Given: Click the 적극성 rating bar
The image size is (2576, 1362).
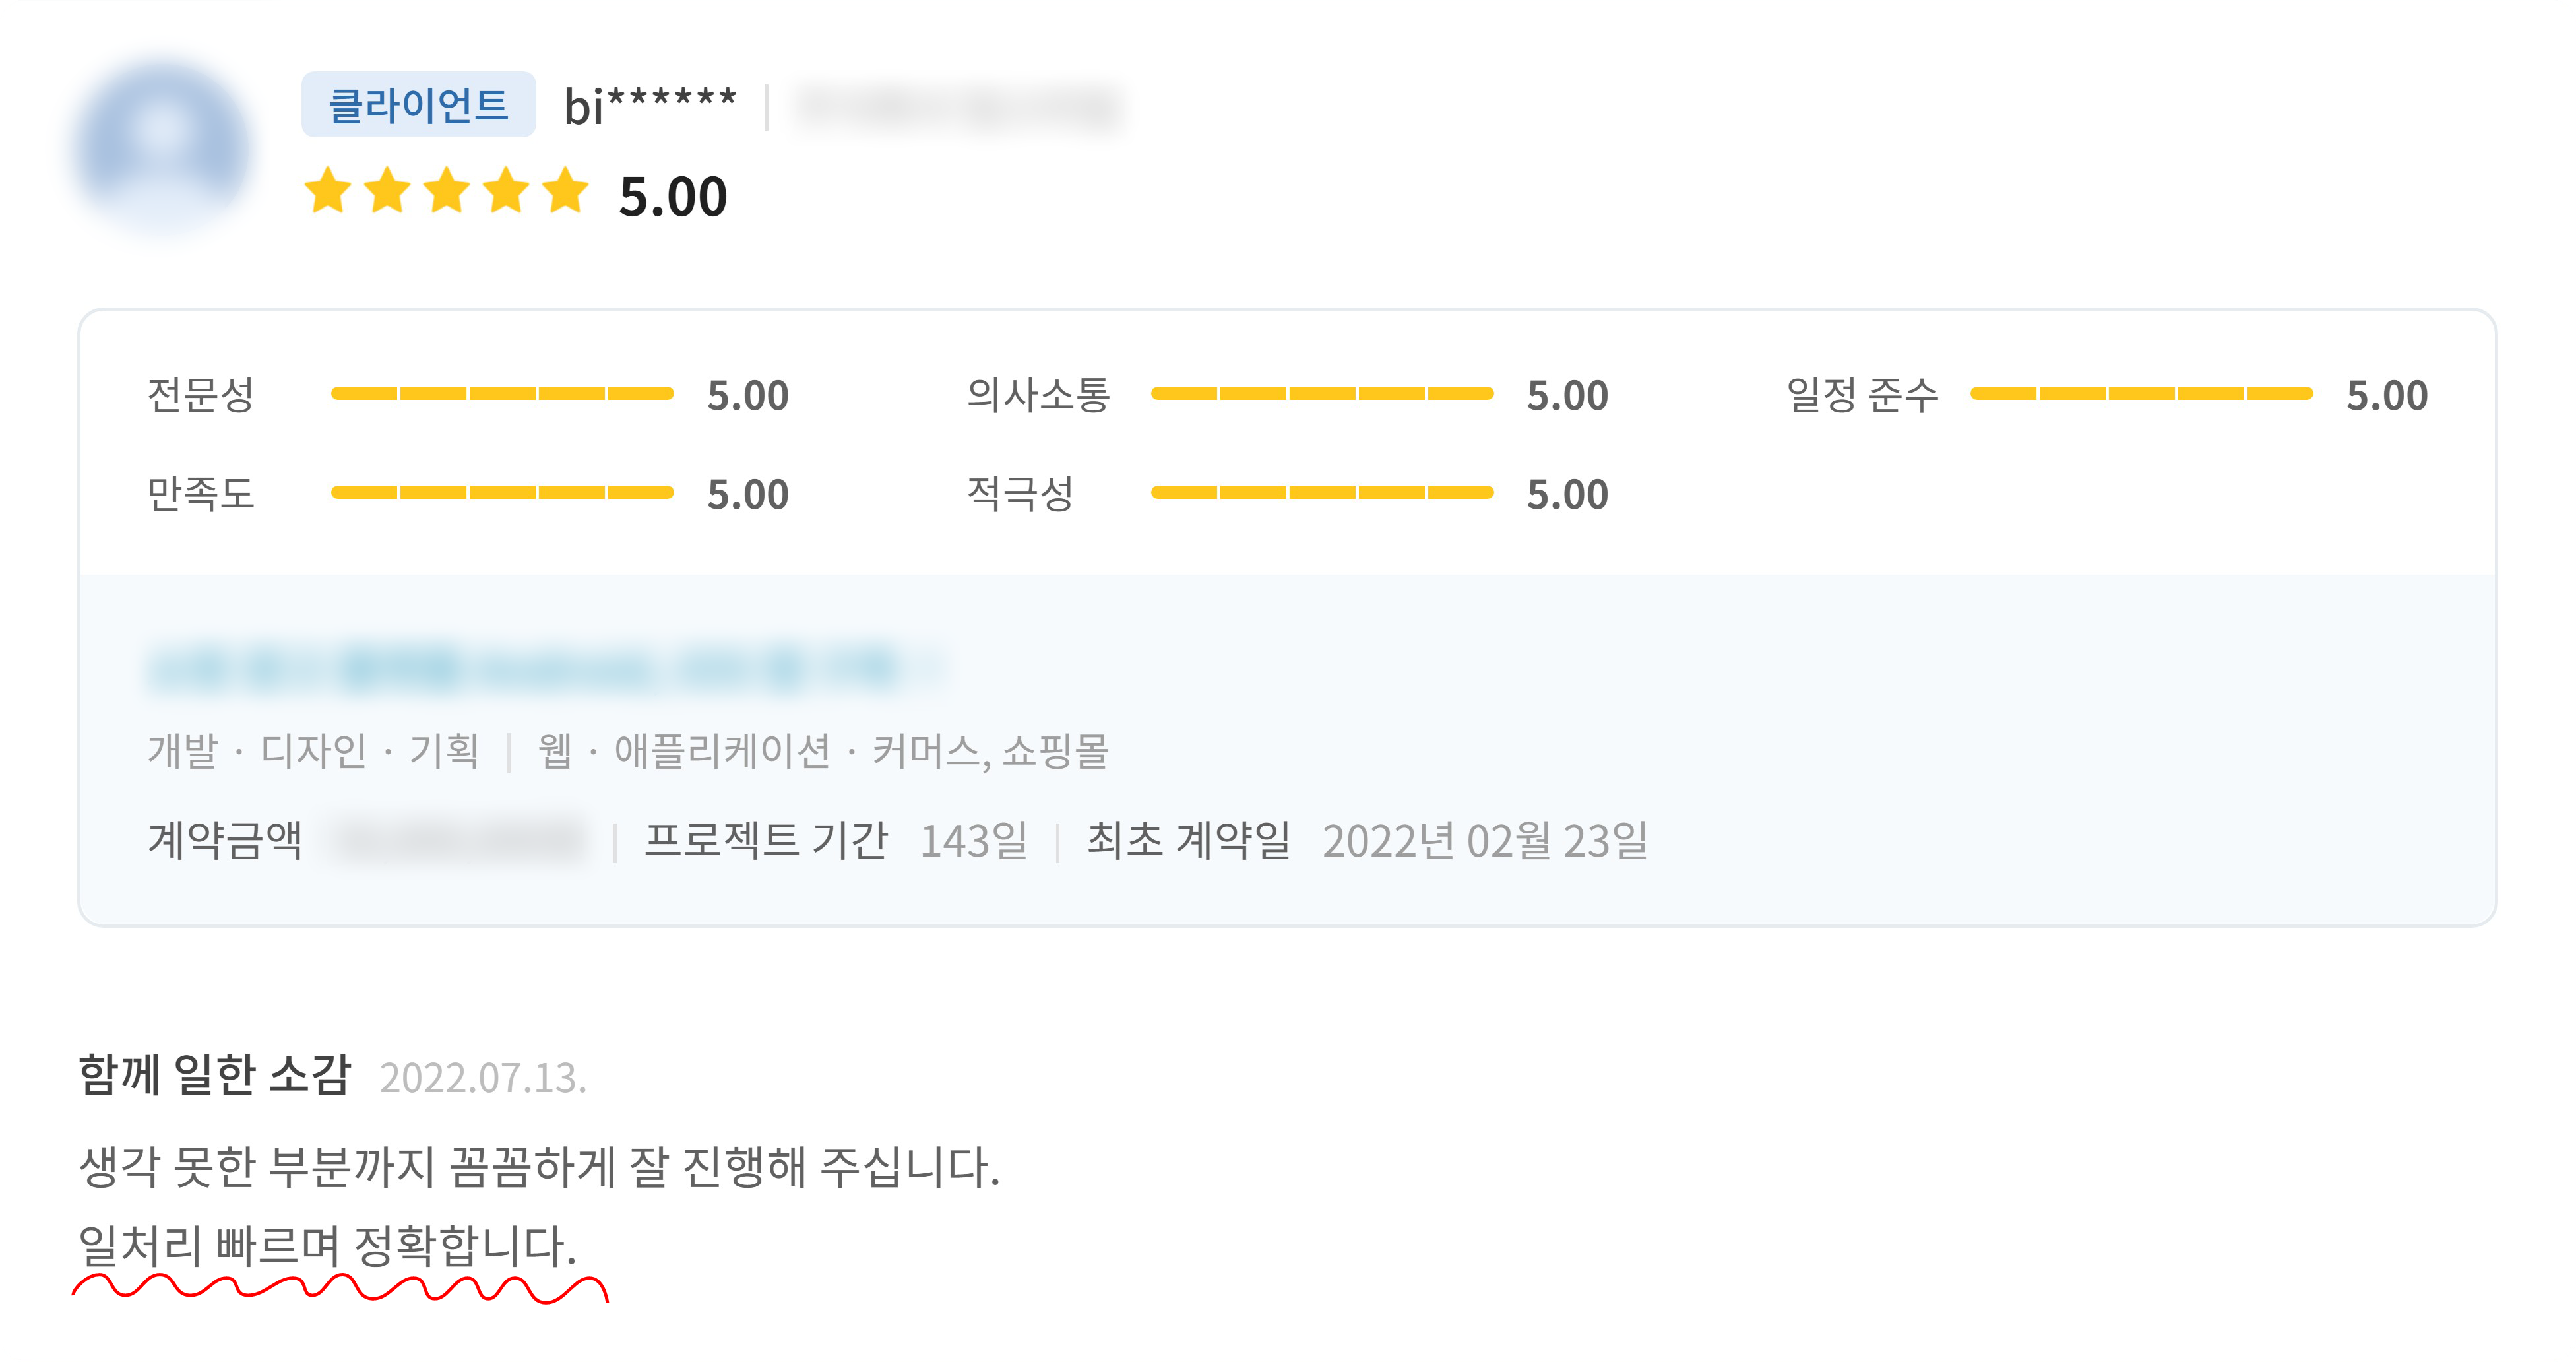Looking at the screenshot, I should click(1322, 492).
